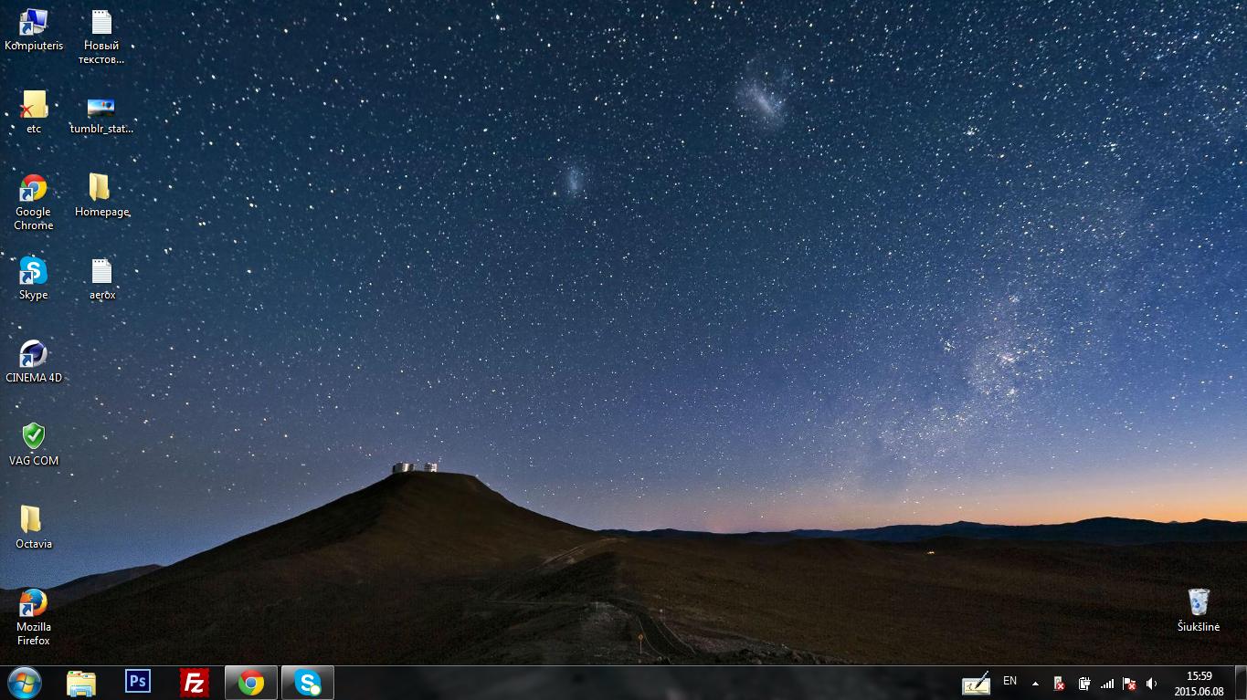Change the EN input language indicator
The width and height of the screenshot is (1247, 700).
(1009, 681)
